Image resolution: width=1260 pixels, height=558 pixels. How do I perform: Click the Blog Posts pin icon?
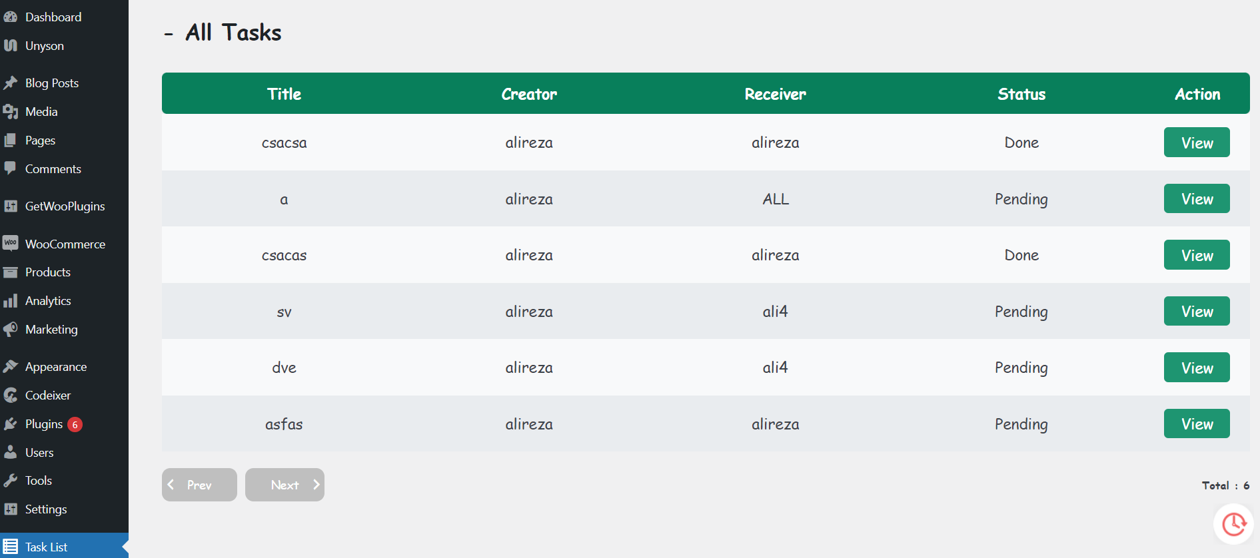tap(11, 83)
